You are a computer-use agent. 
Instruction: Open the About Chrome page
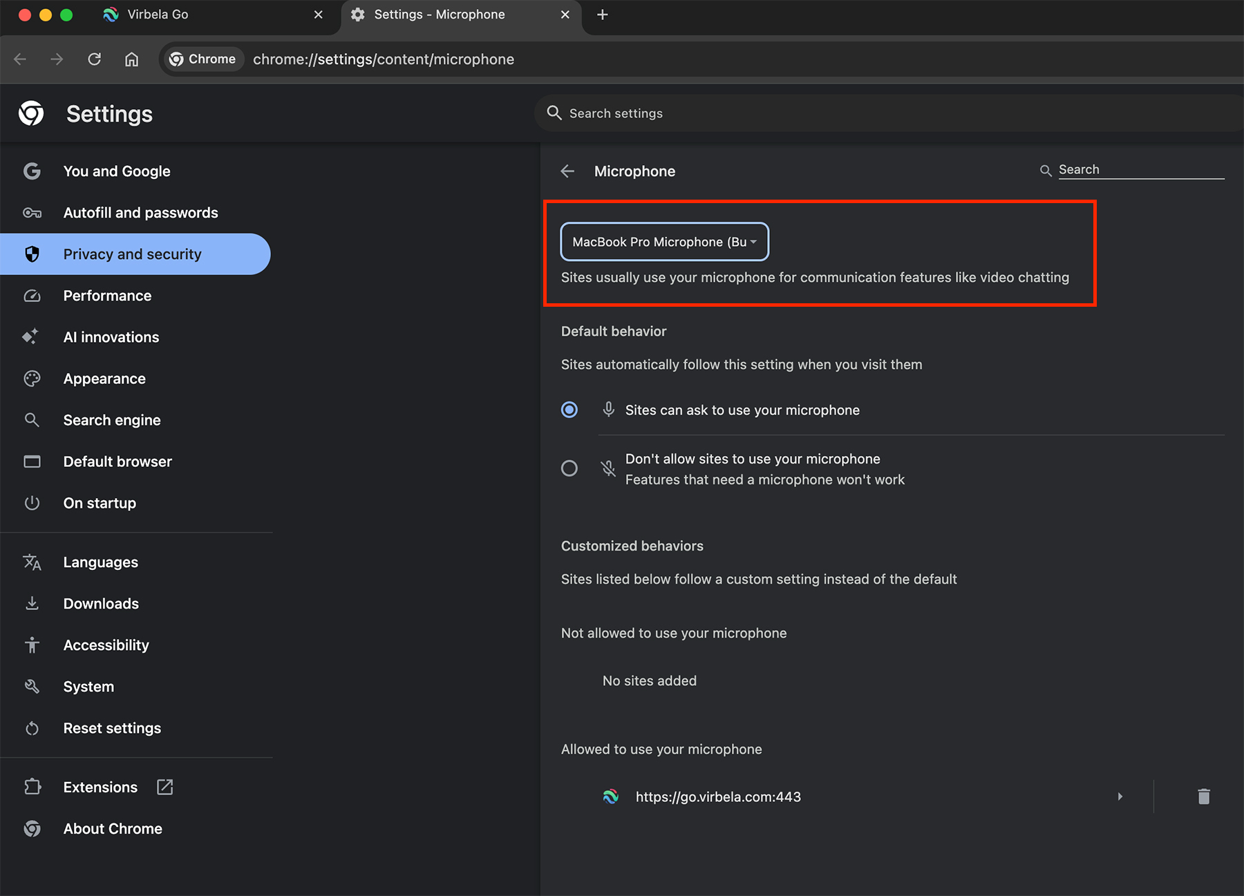tap(113, 828)
